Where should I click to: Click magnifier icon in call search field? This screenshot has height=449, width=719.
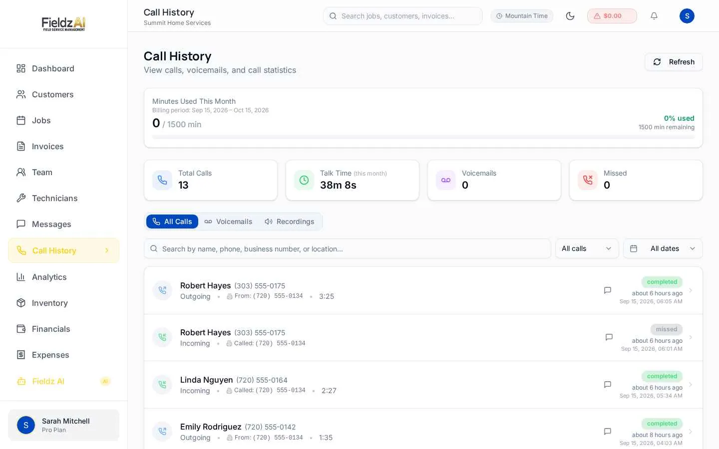(x=154, y=248)
